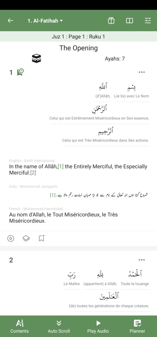
Task: Start Auto Scroll
Action: (59, 326)
